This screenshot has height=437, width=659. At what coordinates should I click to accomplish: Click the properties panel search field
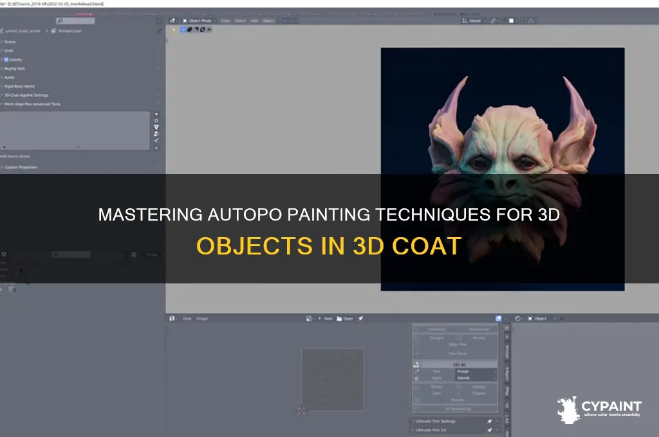pos(75,21)
